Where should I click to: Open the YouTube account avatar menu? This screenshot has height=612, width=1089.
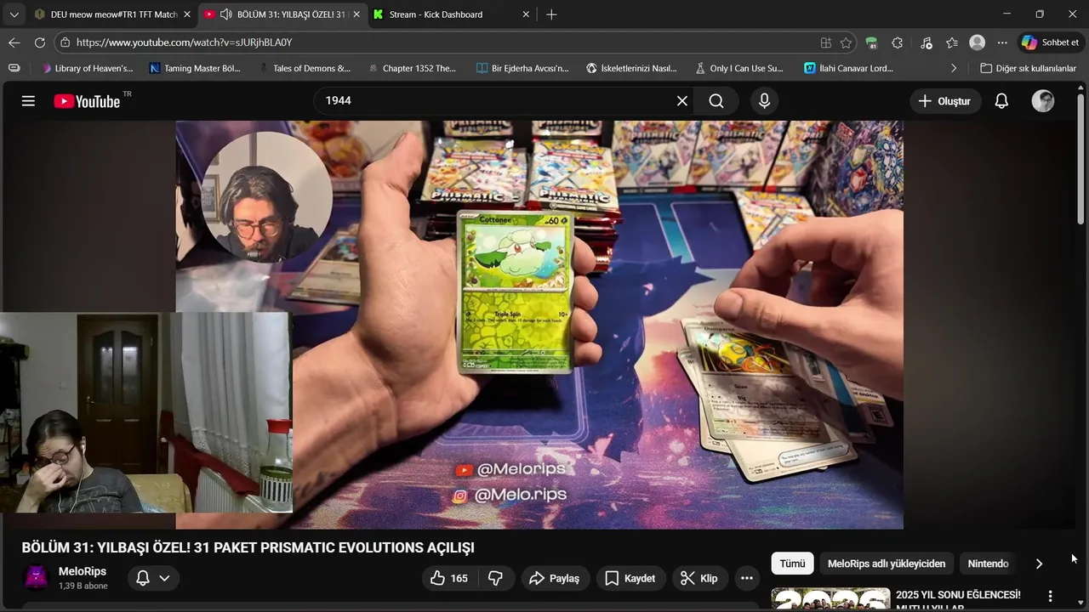[1043, 101]
